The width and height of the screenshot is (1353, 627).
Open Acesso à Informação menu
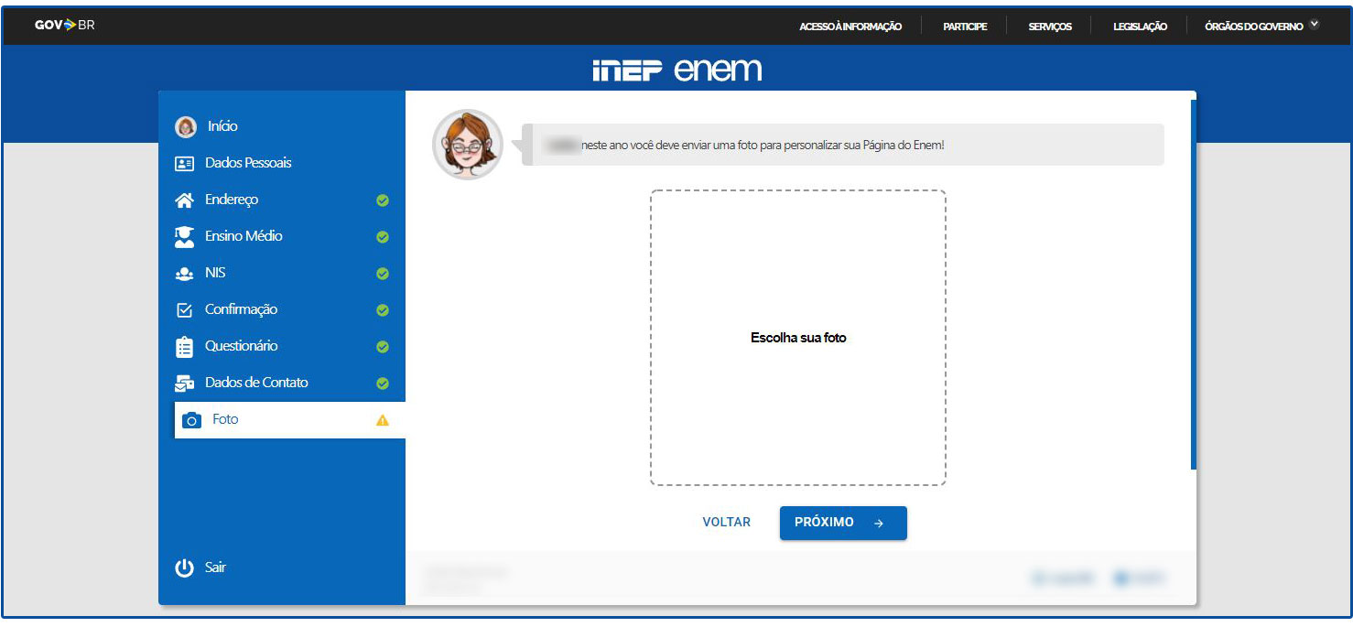[x=850, y=27]
